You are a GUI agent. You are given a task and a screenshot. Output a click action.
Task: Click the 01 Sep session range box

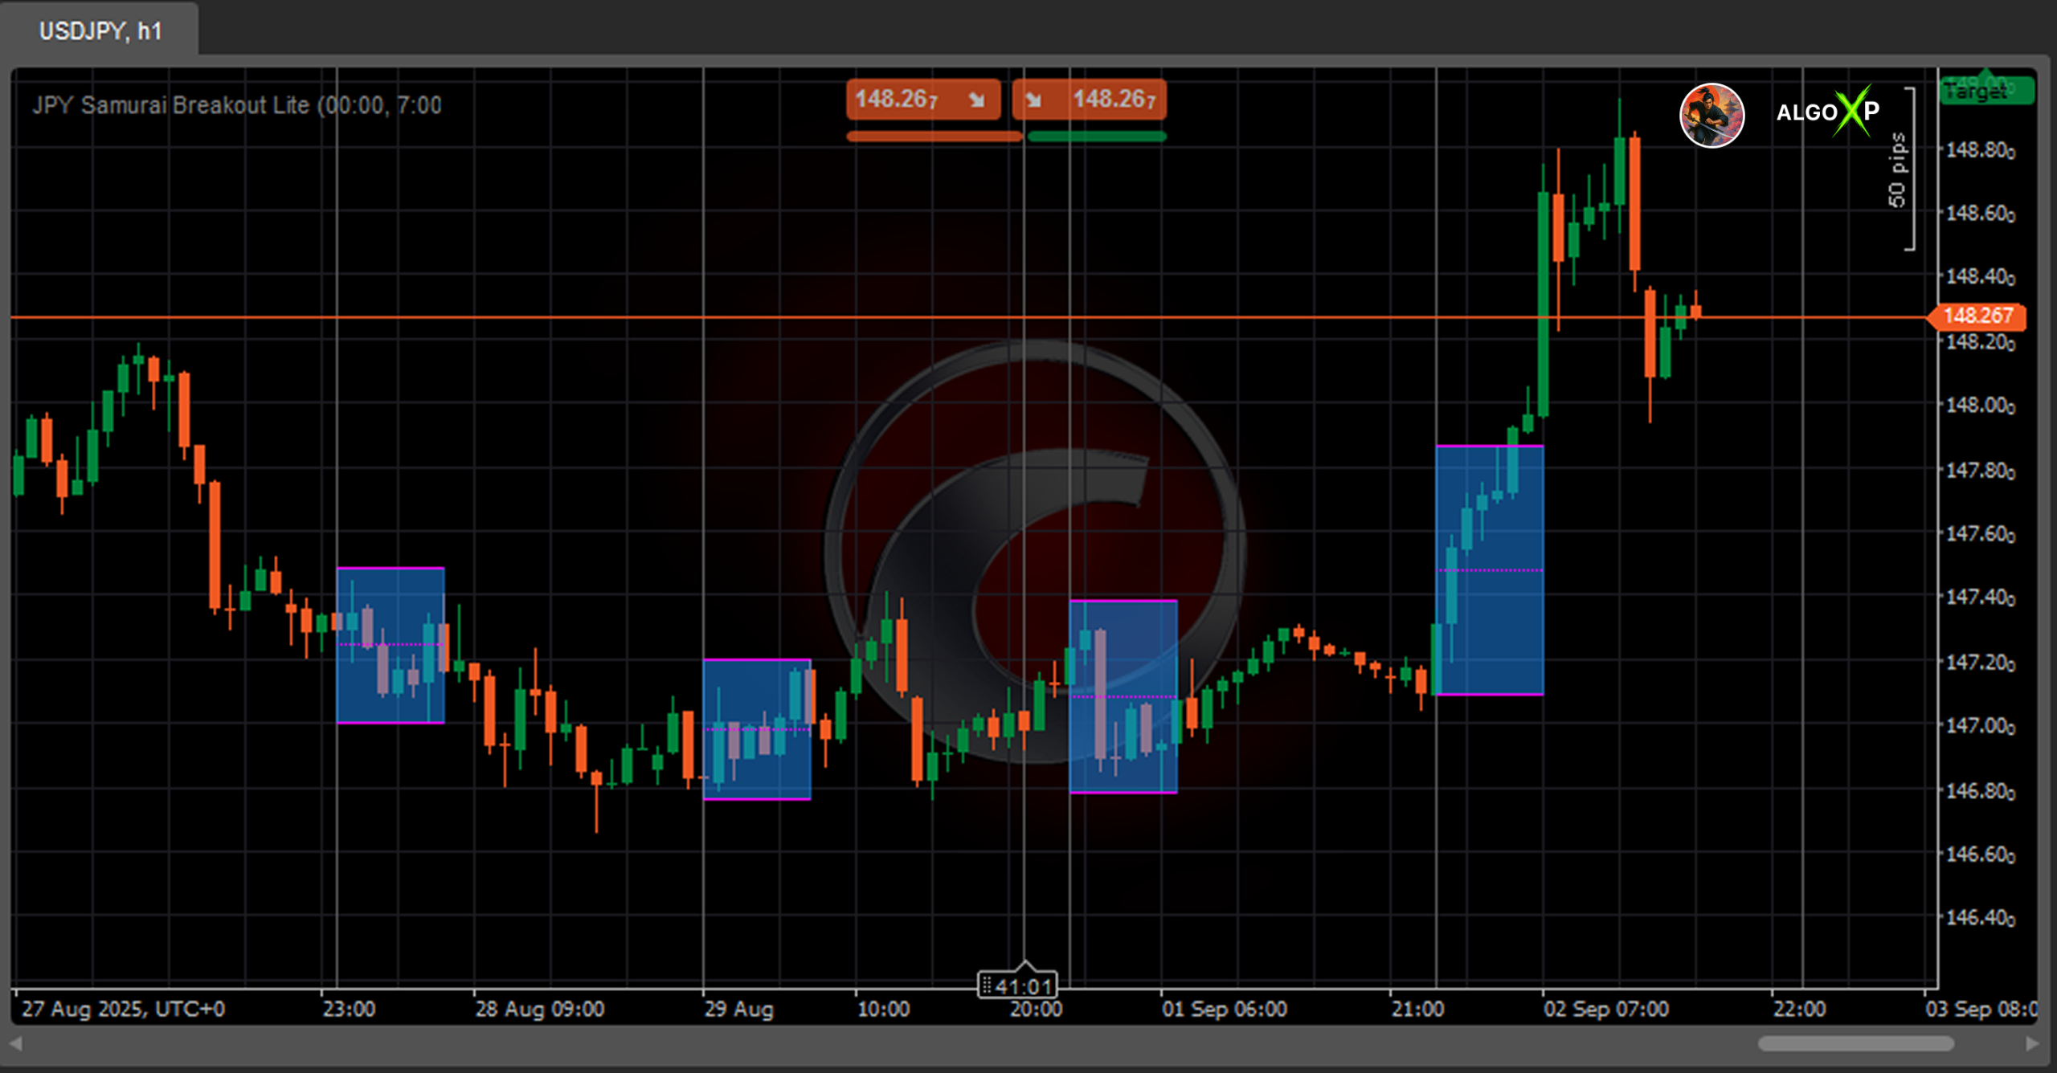pos(1123,696)
